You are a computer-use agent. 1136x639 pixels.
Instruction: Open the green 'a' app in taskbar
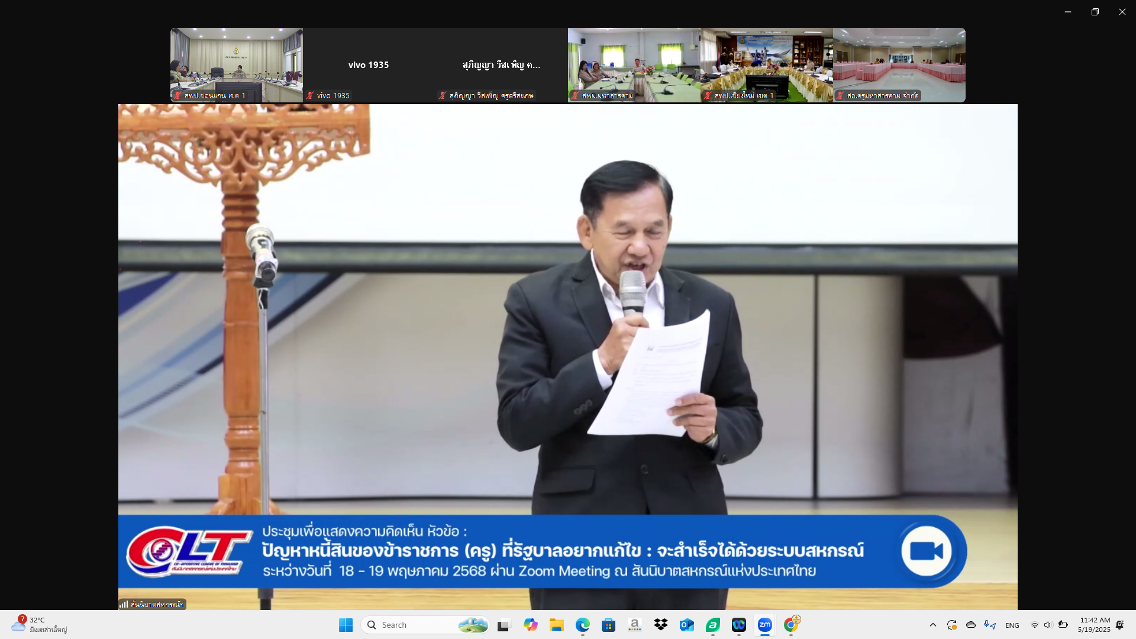click(x=713, y=625)
